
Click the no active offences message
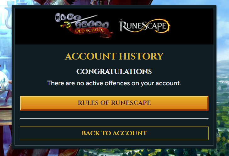point(114,83)
